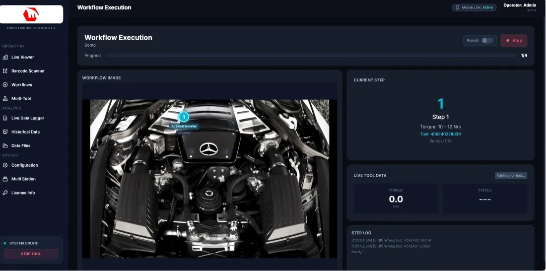Click the Mercedes engine workflow image
546x271 pixels.
click(x=209, y=179)
